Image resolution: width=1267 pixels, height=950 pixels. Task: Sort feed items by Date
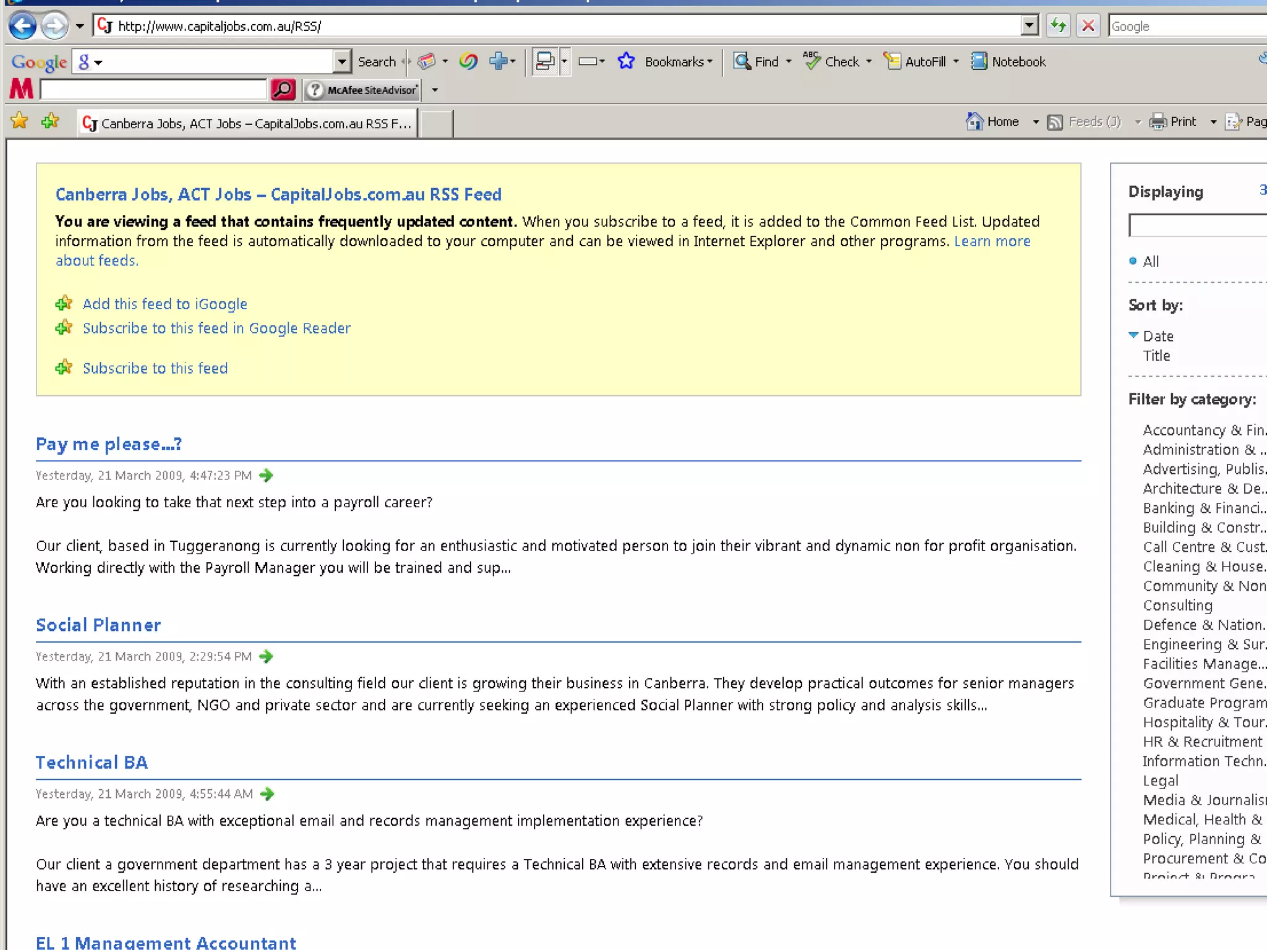pyautogui.click(x=1157, y=336)
